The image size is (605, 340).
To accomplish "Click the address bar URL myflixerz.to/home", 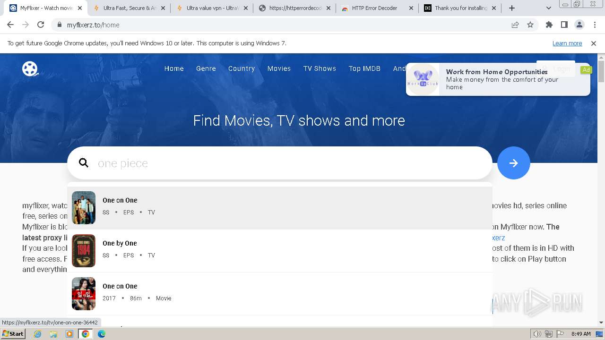I will point(93,25).
